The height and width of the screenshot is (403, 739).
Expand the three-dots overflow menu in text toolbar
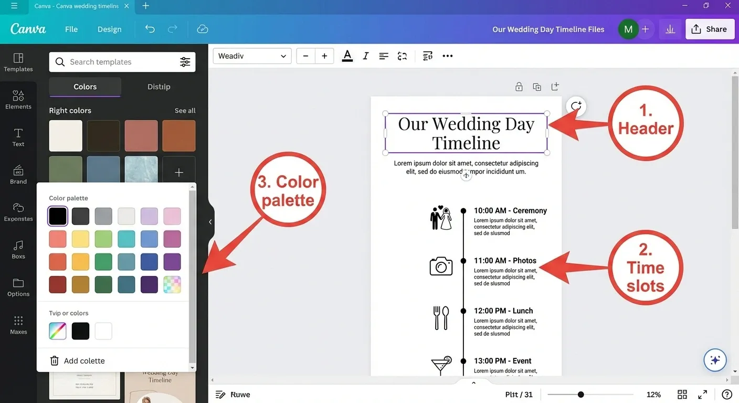pos(447,56)
